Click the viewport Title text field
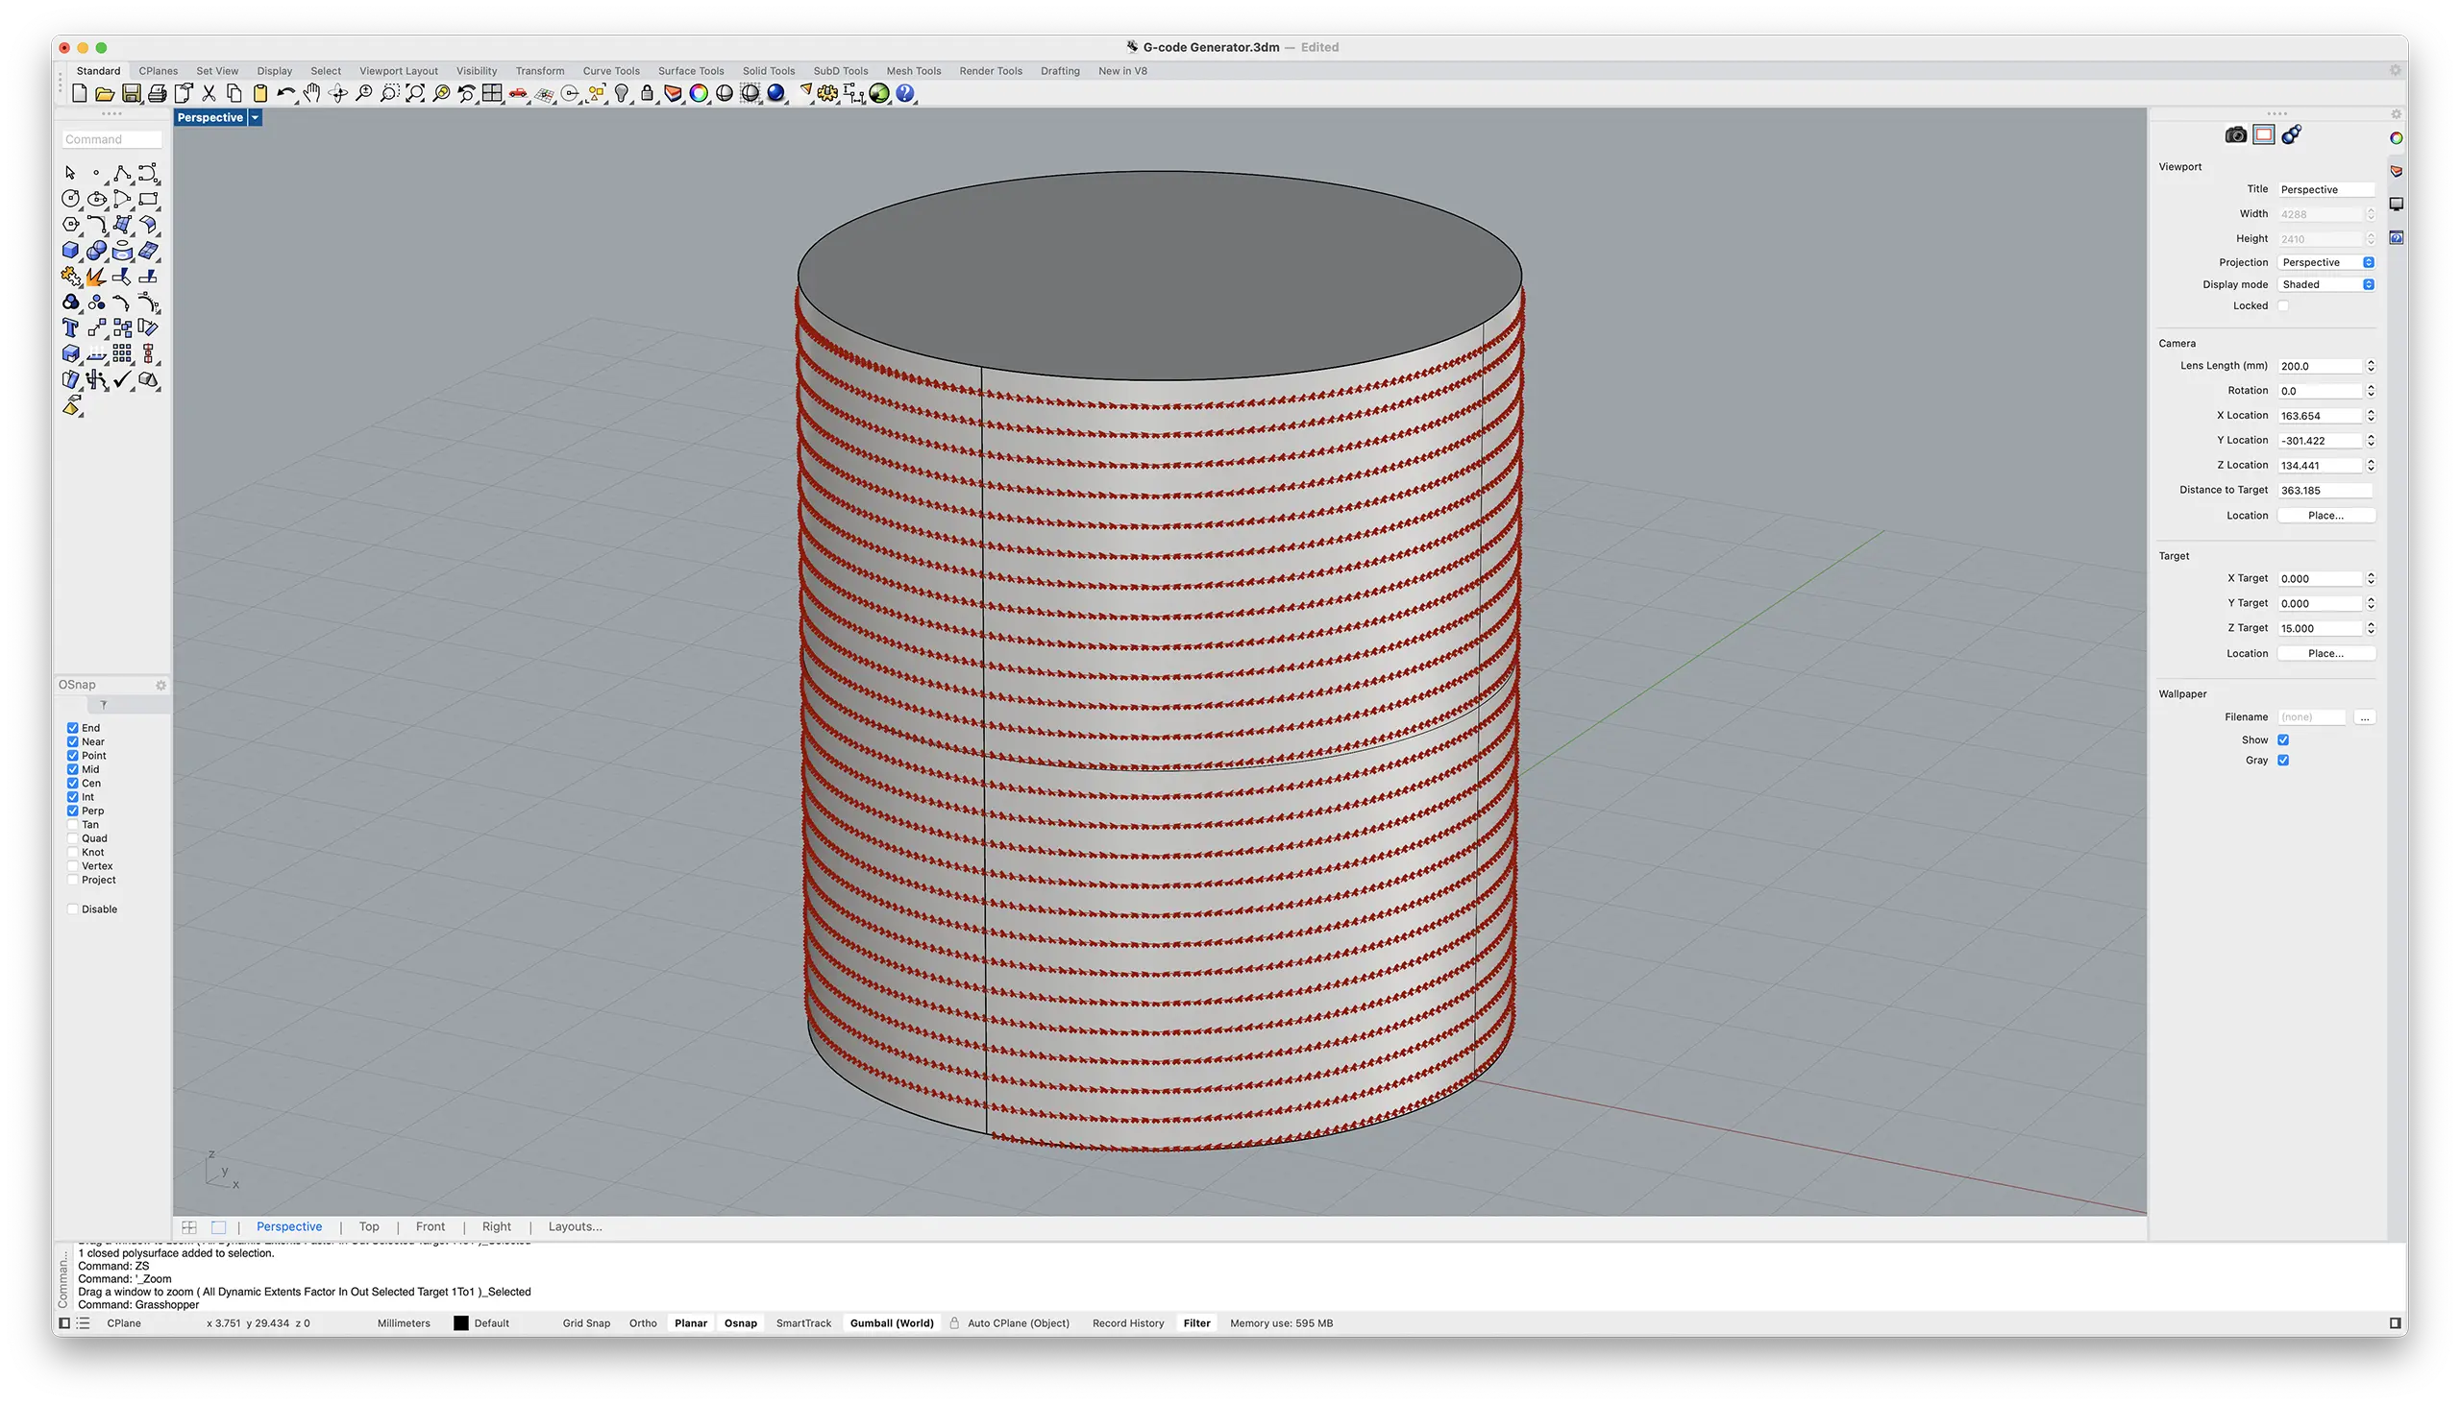The image size is (2460, 1405). (x=2325, y=189)
